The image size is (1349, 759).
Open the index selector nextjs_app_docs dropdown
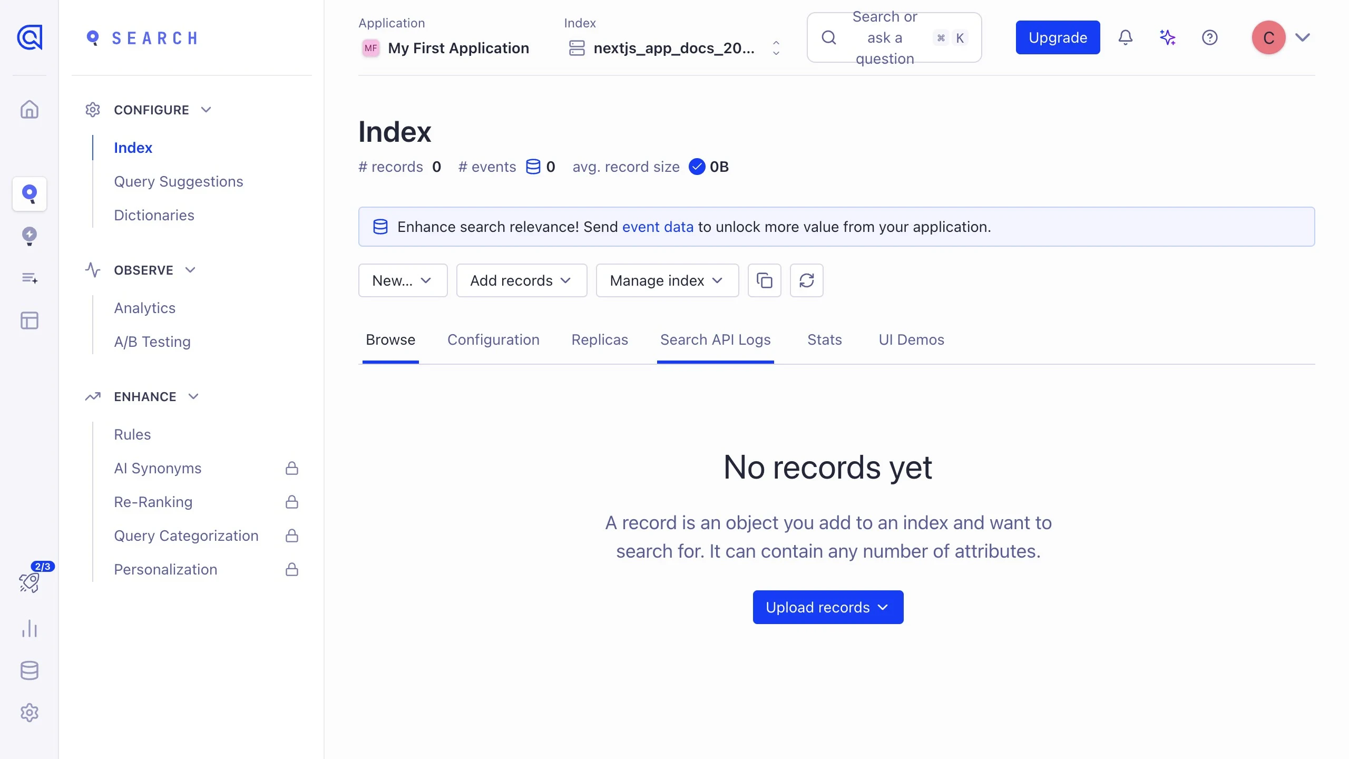click(x=674, y=48)
